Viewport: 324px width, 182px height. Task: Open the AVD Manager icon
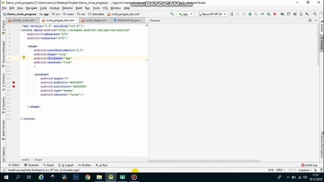coord(301,14)
